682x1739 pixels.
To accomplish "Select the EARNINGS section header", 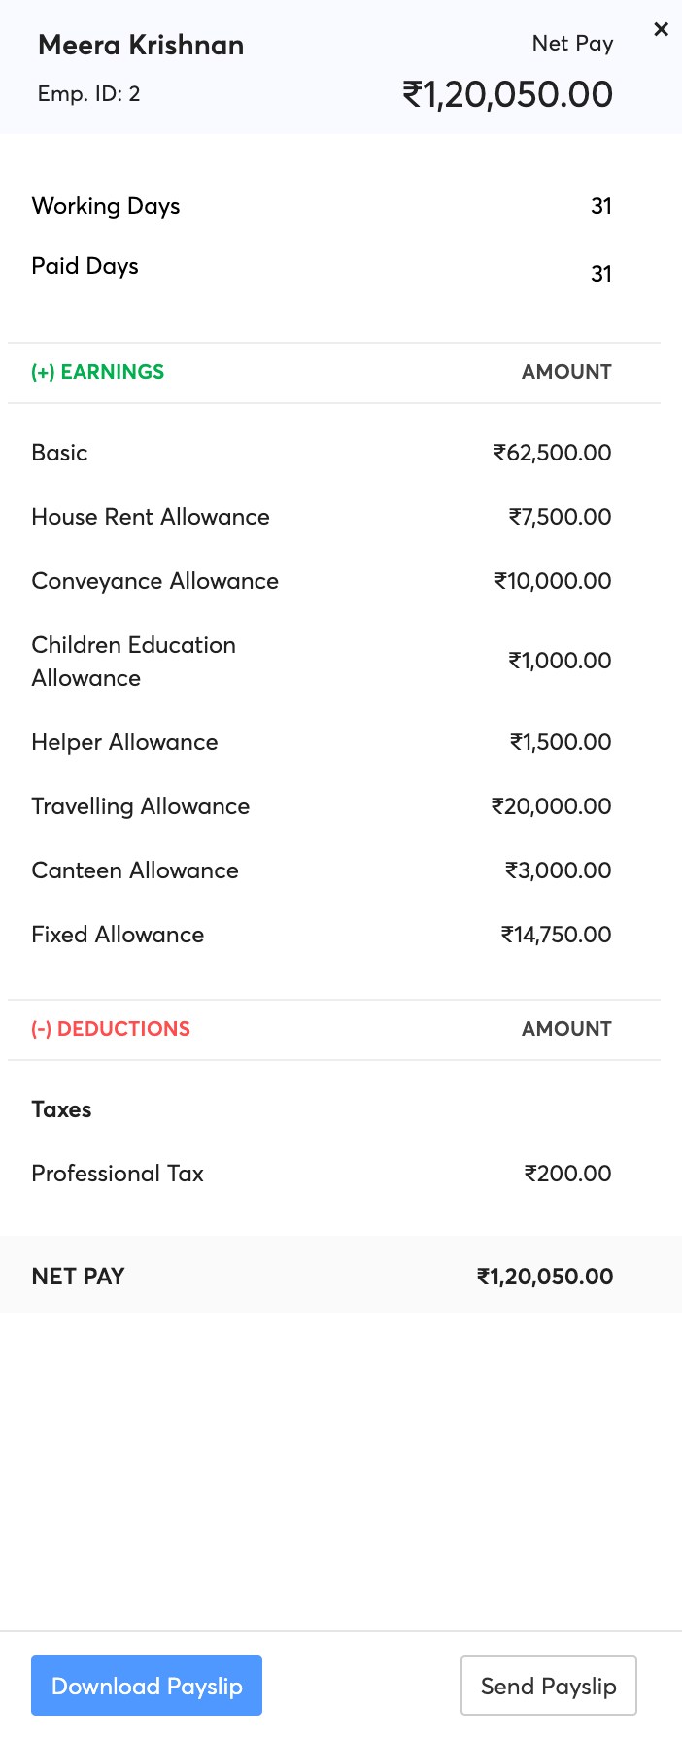I will (98, 372).
